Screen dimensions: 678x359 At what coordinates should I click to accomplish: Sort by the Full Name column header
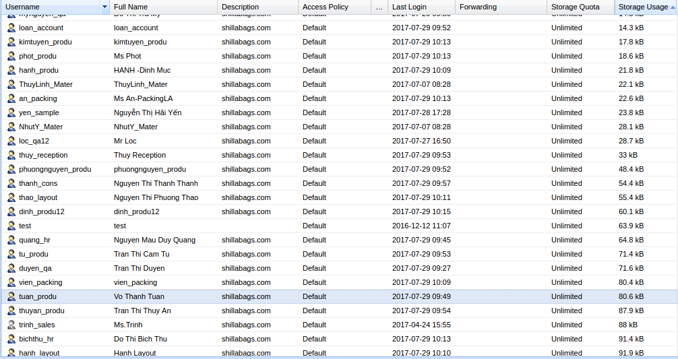[164, 7]
